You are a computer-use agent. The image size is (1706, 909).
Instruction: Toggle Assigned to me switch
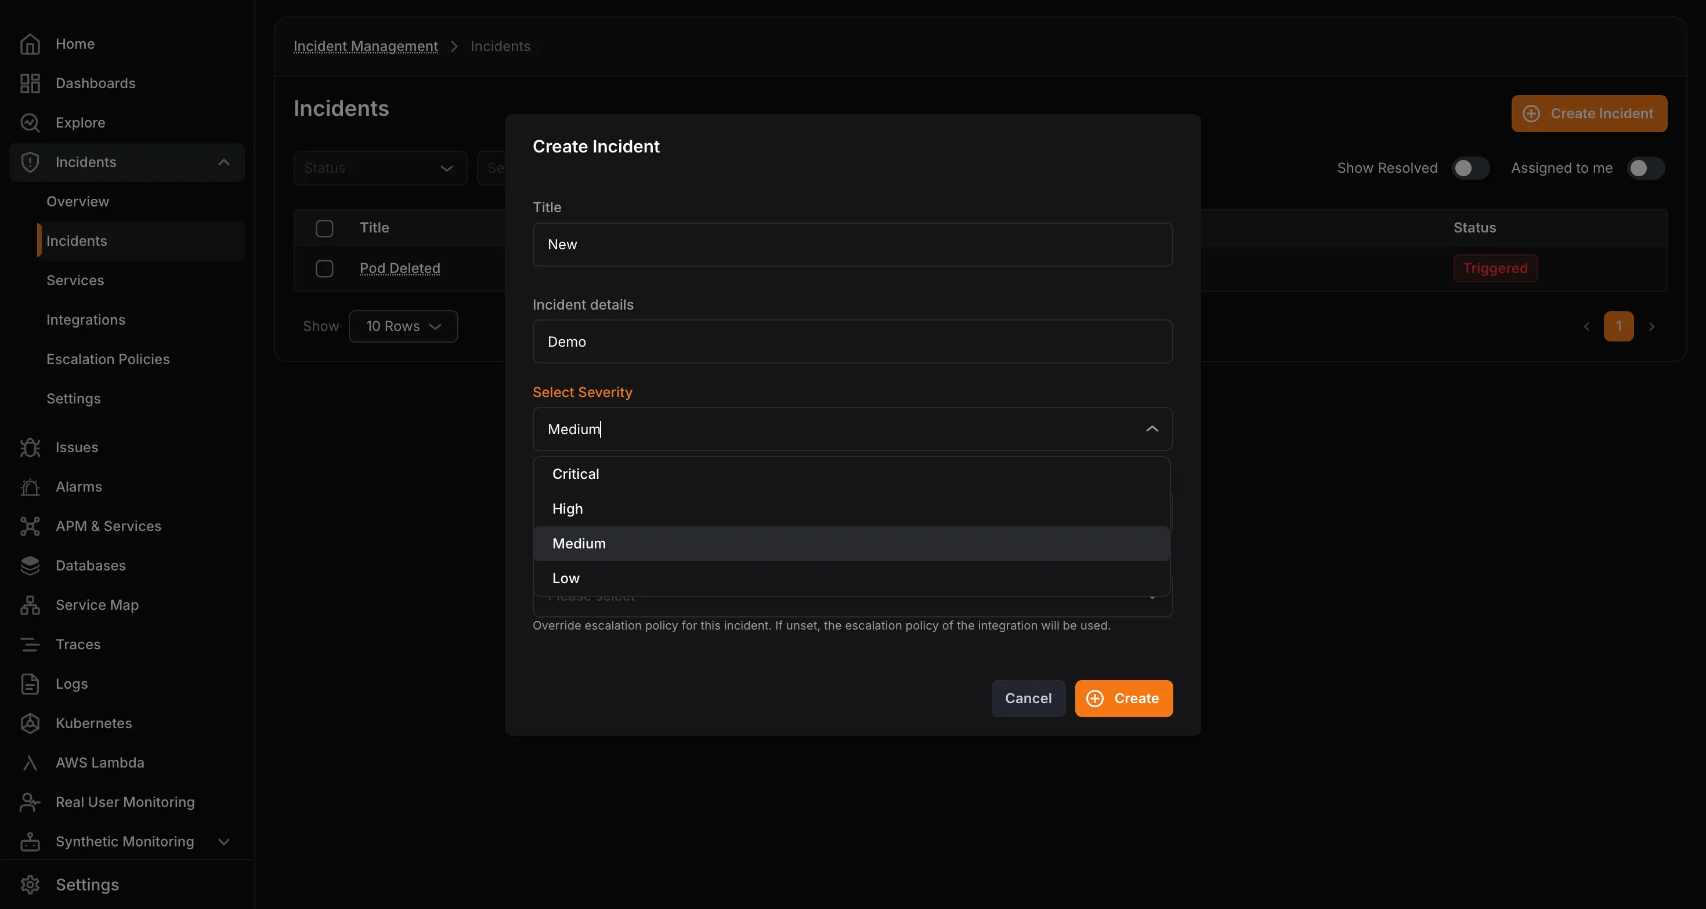[1646, 168]
